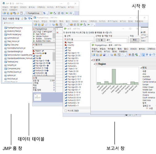
Task: Click the Big Class.jmp recent file
Action: click(x=13, y=45)
